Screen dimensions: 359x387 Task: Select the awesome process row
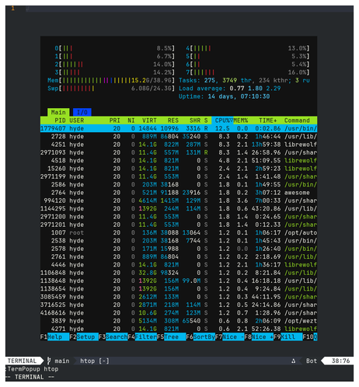coord(179,193)
